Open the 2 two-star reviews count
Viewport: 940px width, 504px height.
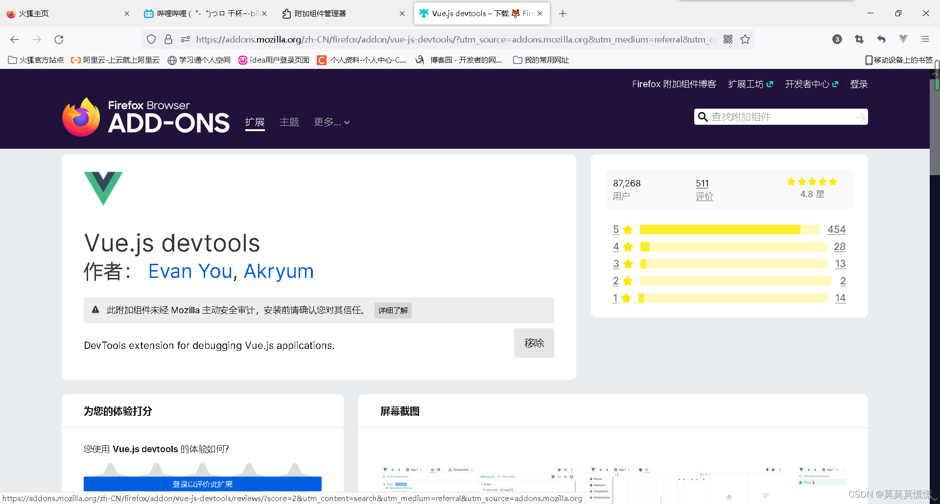(x=843, y=281)
